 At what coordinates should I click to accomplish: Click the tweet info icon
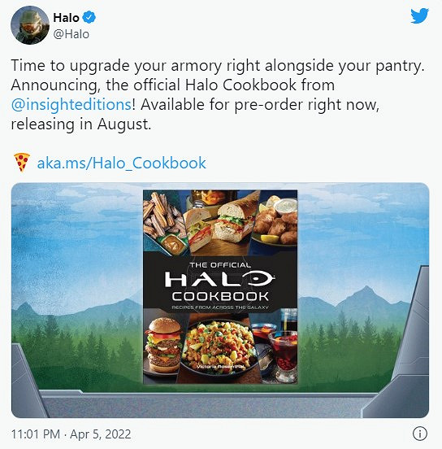pos(420,434)
